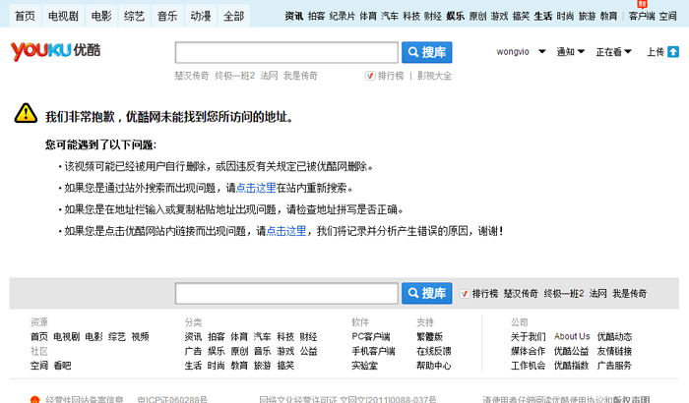Click the top 搜库 search button
Screen dimensions: 689x403
pos(426,52)
